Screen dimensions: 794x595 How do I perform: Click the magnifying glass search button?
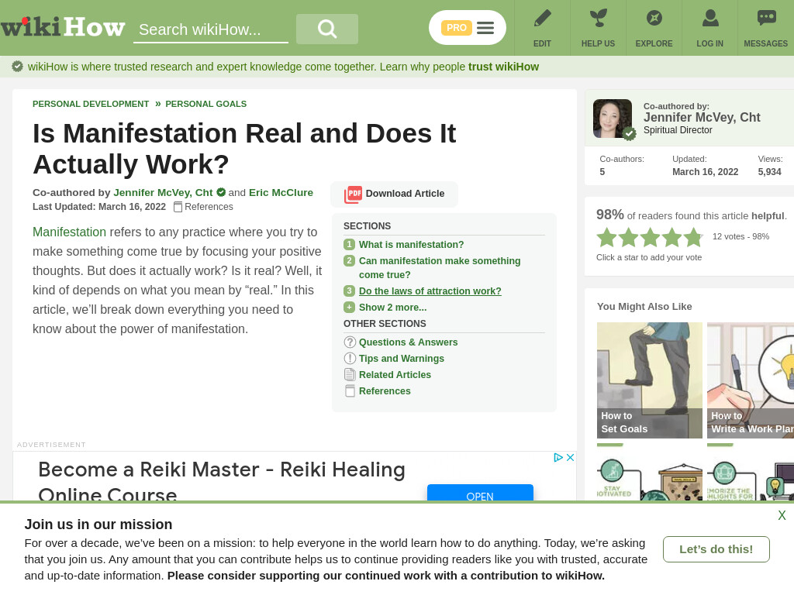coord(327,29)
